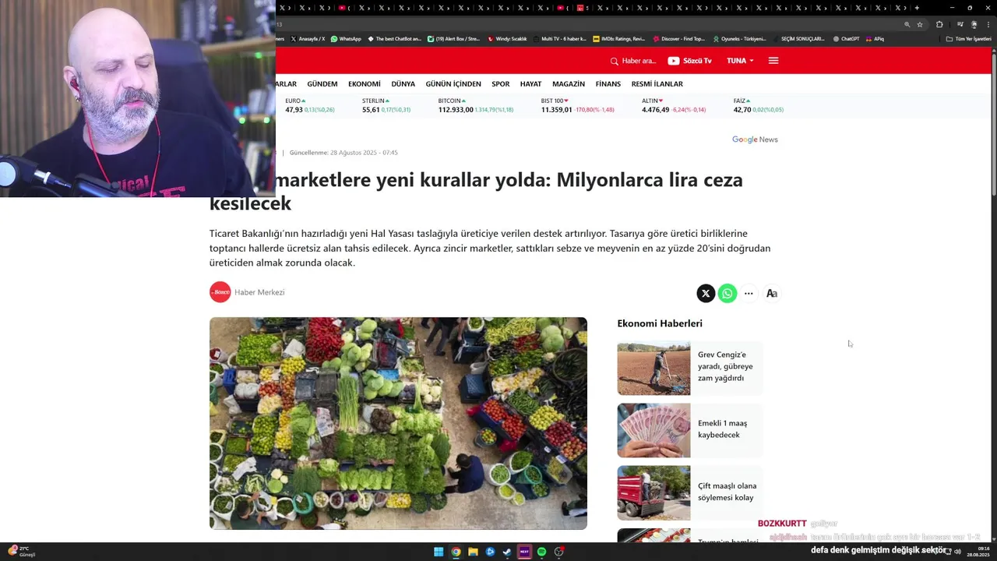Open weather widget in taskbar
Image resolution: width=997 pixels, height=561 pixels.
[22, 552]
